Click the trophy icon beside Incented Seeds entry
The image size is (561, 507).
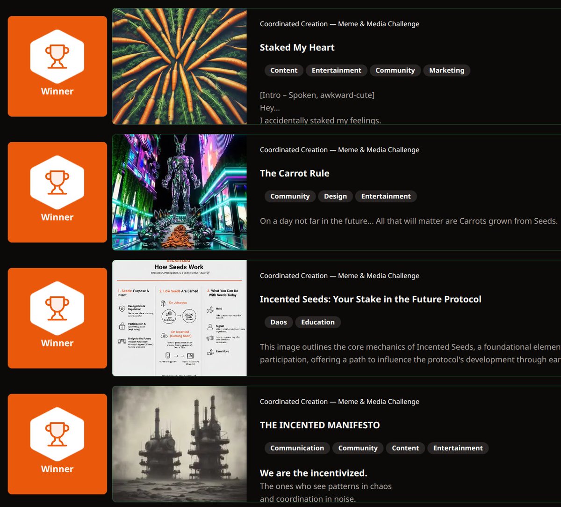pyautogui.click(x=57, y=308)
